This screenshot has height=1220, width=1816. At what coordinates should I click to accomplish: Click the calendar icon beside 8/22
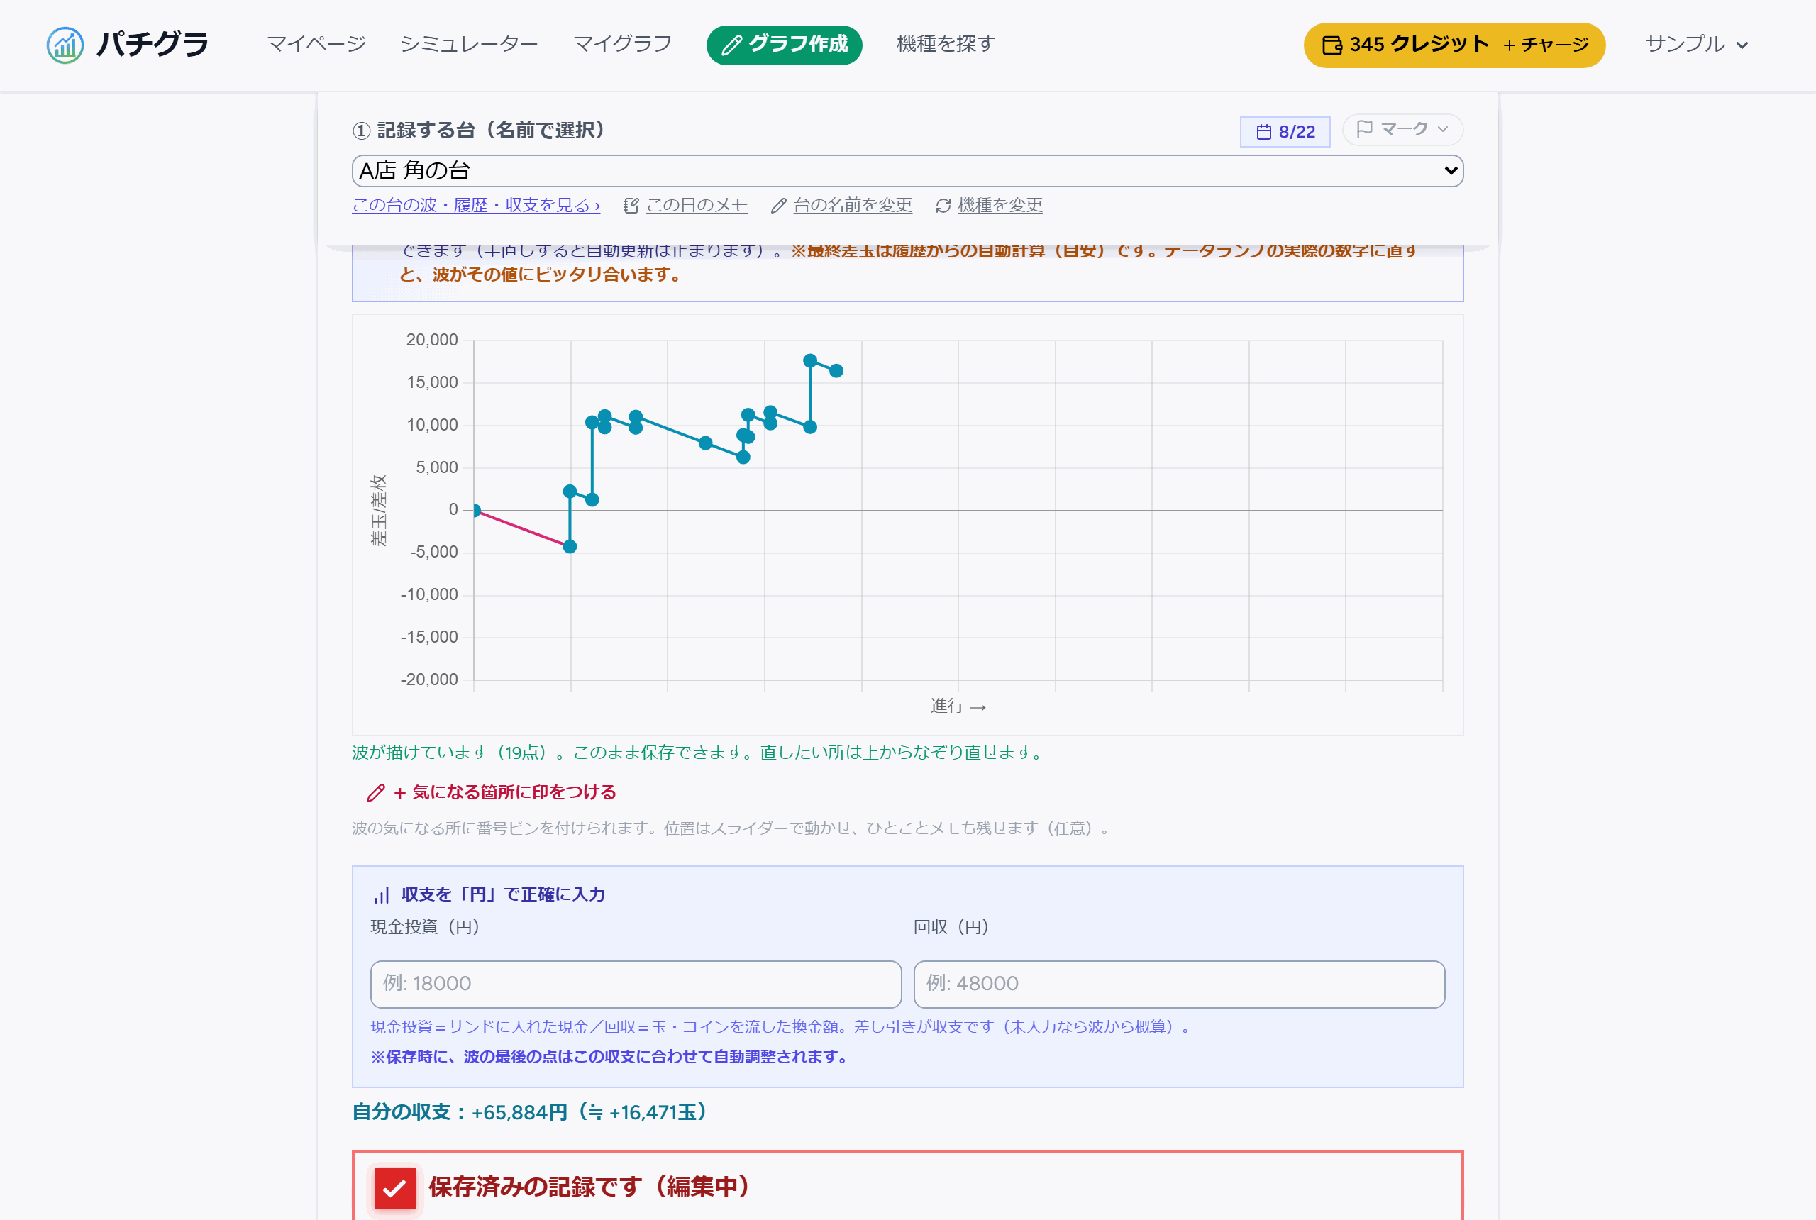[x=1264, y=132]
